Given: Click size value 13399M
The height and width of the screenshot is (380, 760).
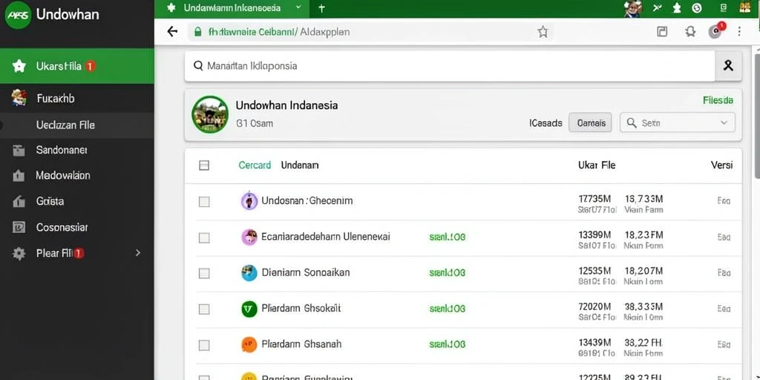Looking at the screenshot, I should click(x=594, y=235).
